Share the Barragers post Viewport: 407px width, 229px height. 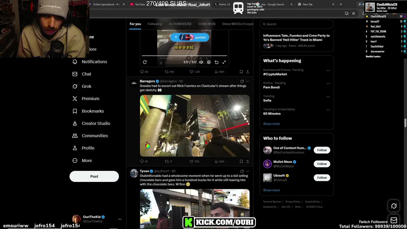click(248, 162)
